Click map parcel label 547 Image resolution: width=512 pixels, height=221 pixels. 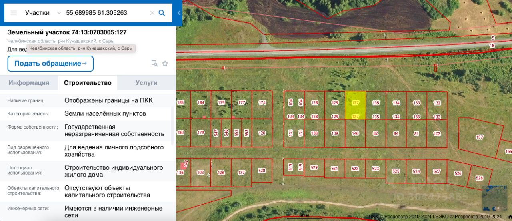pyautogui.click(x=216, y=133)
